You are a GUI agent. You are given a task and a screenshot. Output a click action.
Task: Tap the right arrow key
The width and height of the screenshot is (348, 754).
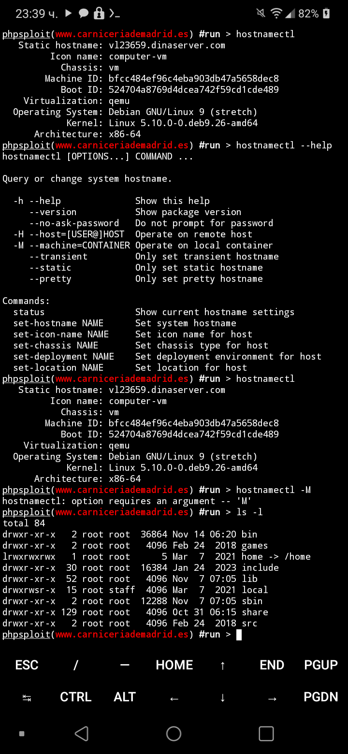tap(272, 698)
